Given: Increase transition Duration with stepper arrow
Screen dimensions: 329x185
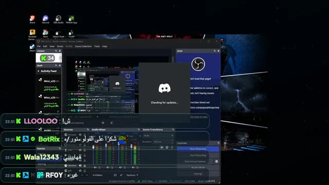Looking at the screenshot, I should (x=172, y=141).
